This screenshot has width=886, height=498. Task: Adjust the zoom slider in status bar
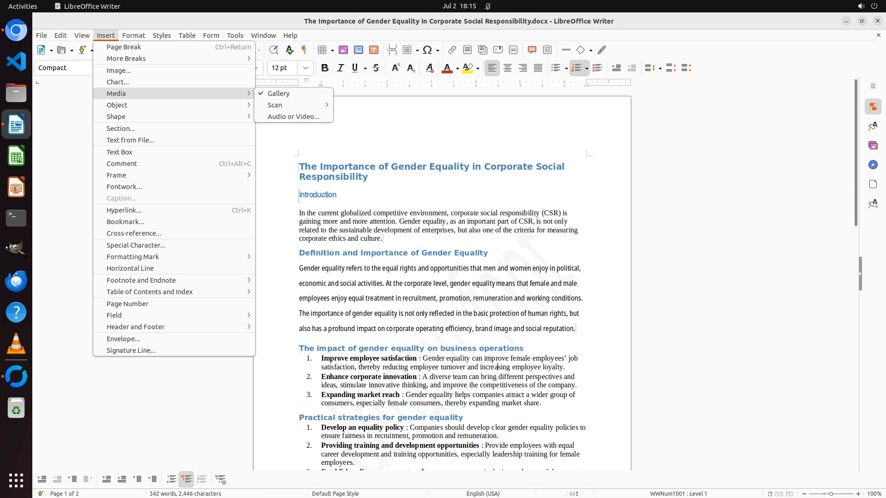[831, 493]
